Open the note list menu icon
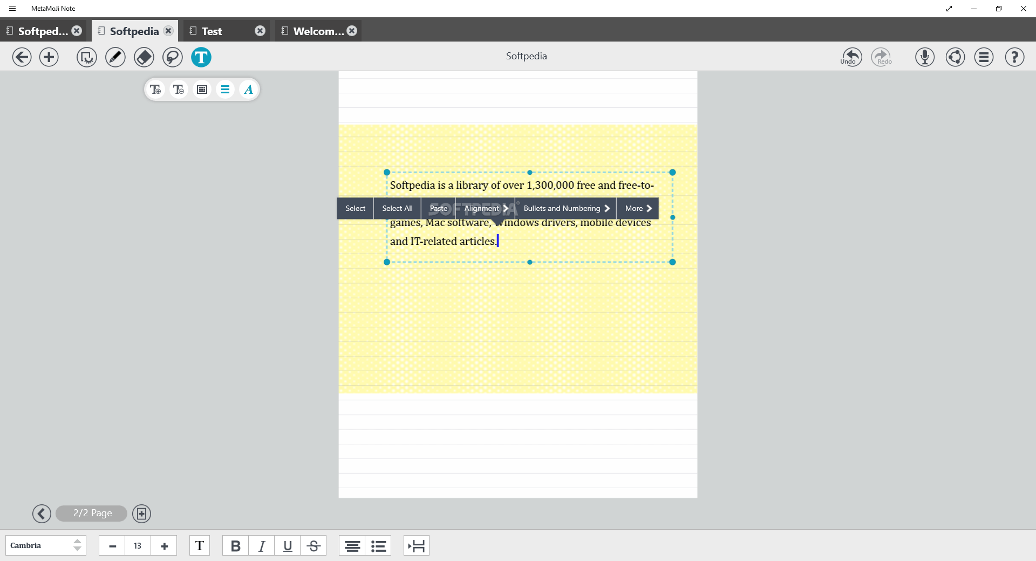1036x561 pixels. pos(984,57)
